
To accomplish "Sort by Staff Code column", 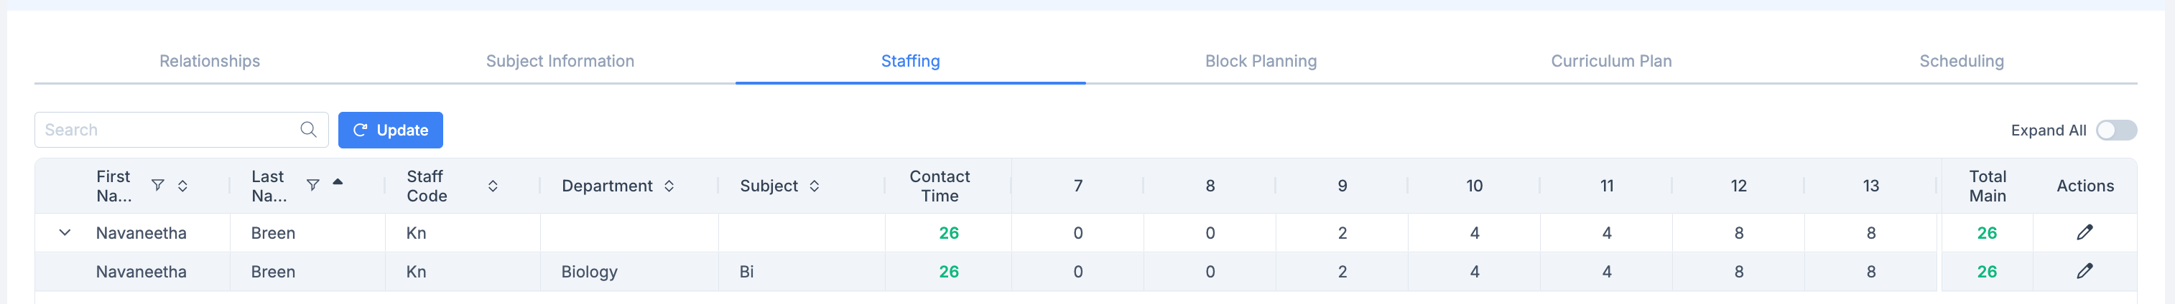I will click(x=492, y=186).
